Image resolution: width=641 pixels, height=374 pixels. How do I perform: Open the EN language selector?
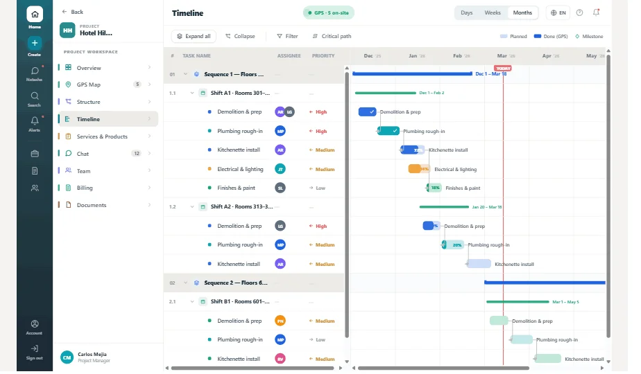click(x=558, y=12)
